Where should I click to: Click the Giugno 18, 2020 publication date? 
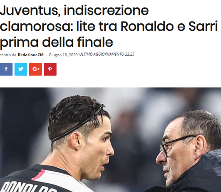coord(63,55)
